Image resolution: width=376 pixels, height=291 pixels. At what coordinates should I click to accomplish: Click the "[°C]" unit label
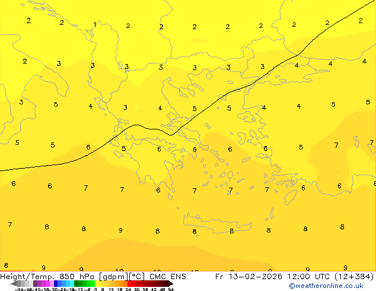137,277
